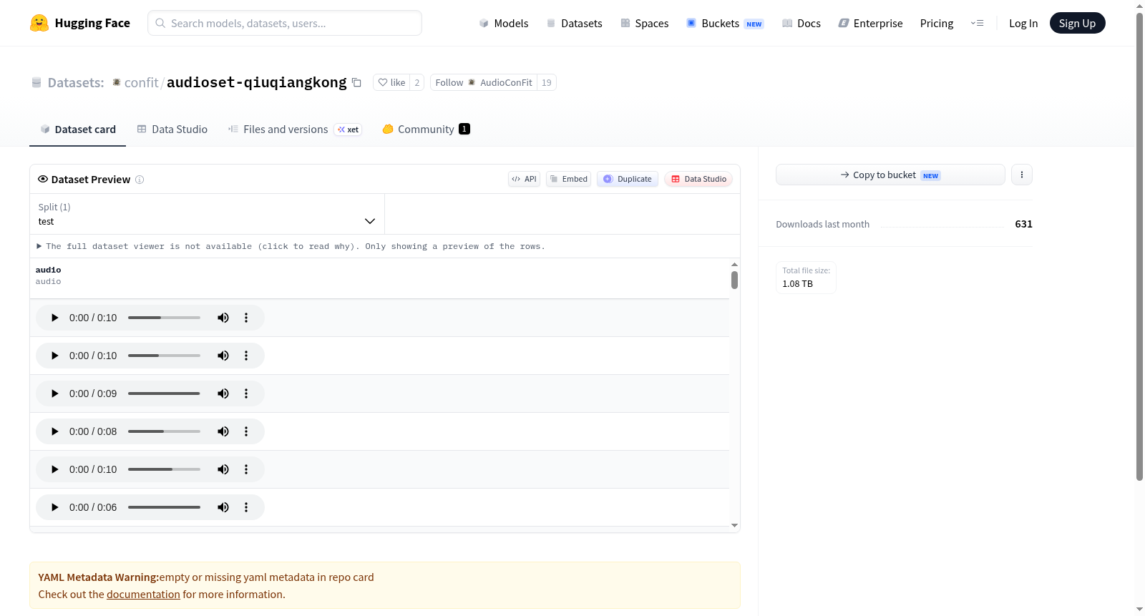The image size is (1145, 616).
Task: Open Docs in the top navigation
Action: pos(801,23)
